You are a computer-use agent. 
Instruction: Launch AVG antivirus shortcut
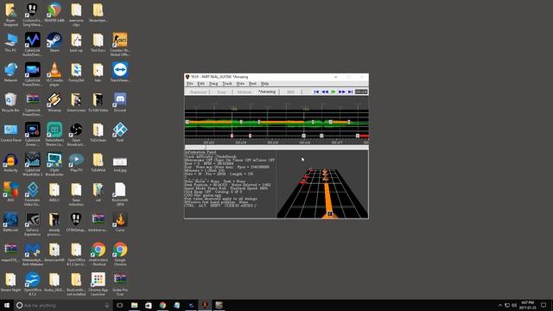[10, 192]
